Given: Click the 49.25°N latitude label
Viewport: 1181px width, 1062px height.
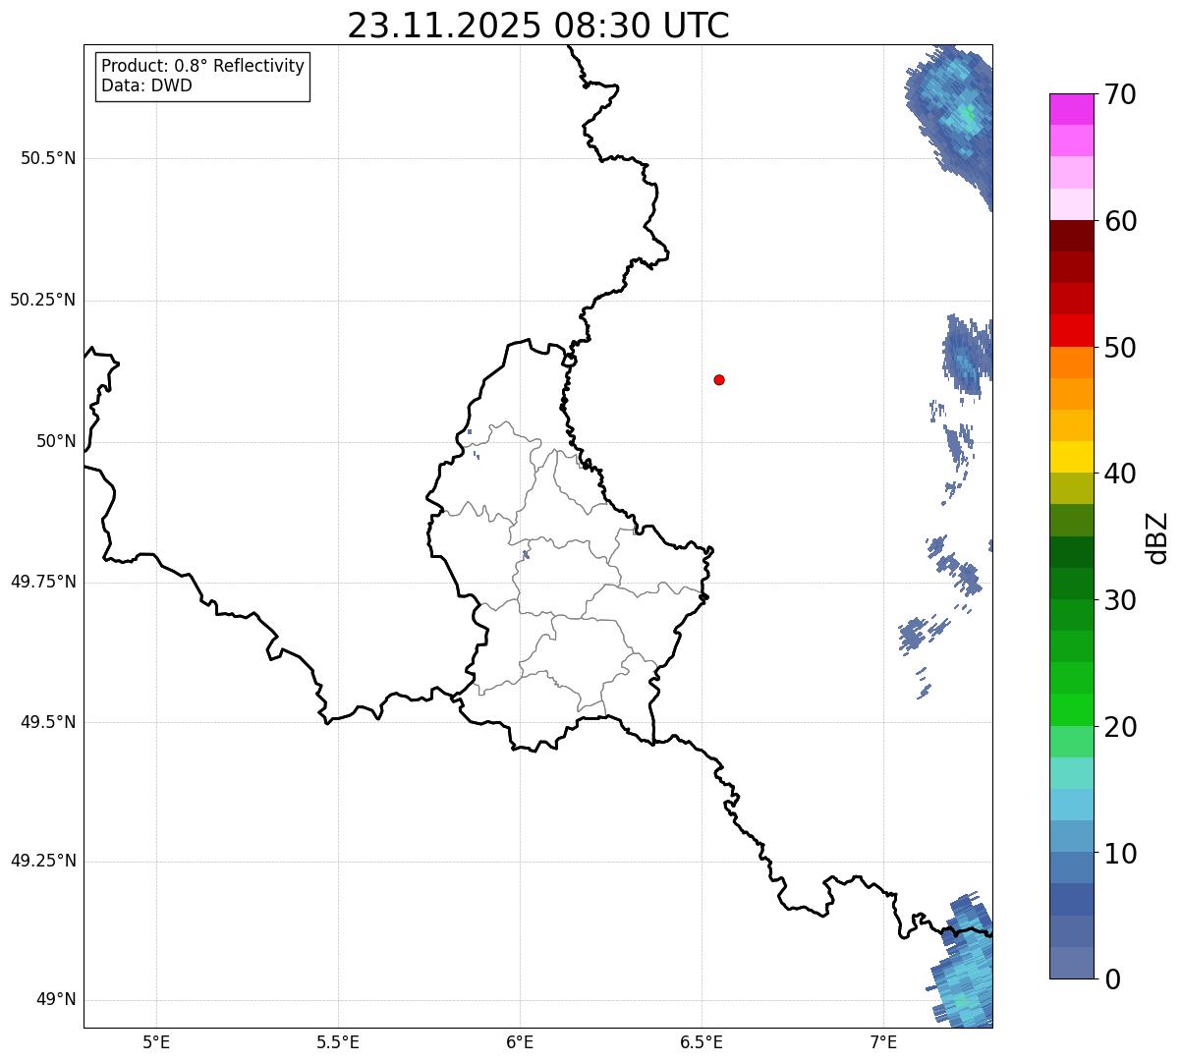Looking at the screenshot, I should pyautogui.click(x=42, y=861).
